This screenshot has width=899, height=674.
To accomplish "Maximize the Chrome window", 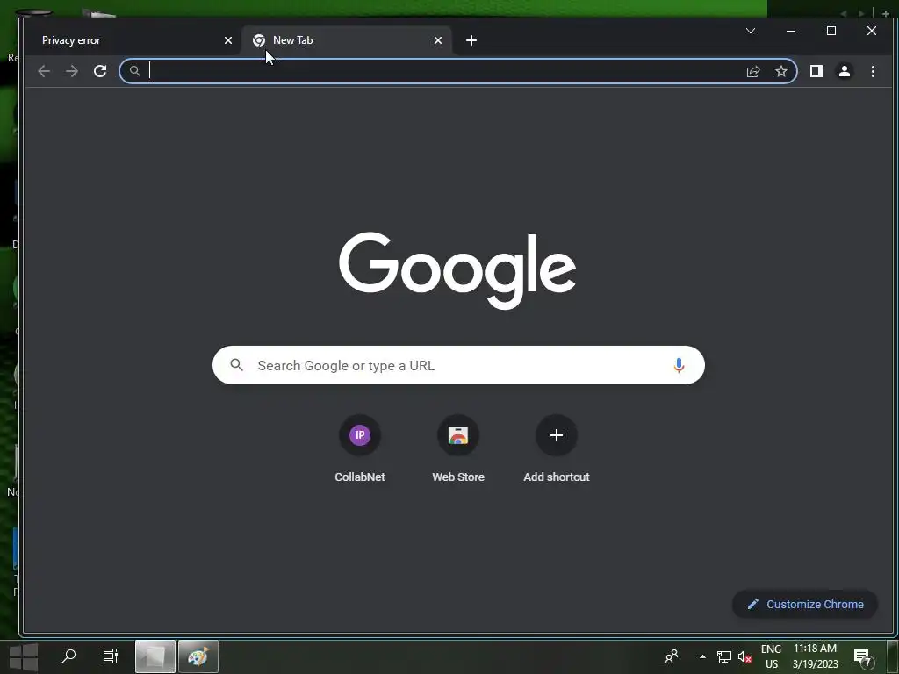I will tap(831, 31).
